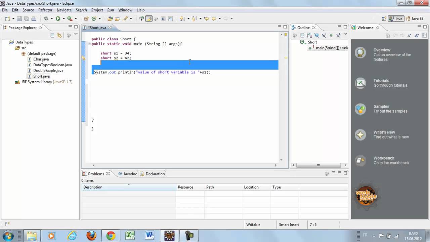
Task: Switch to the Javadoc tab
Action: (x=127, y=174)
